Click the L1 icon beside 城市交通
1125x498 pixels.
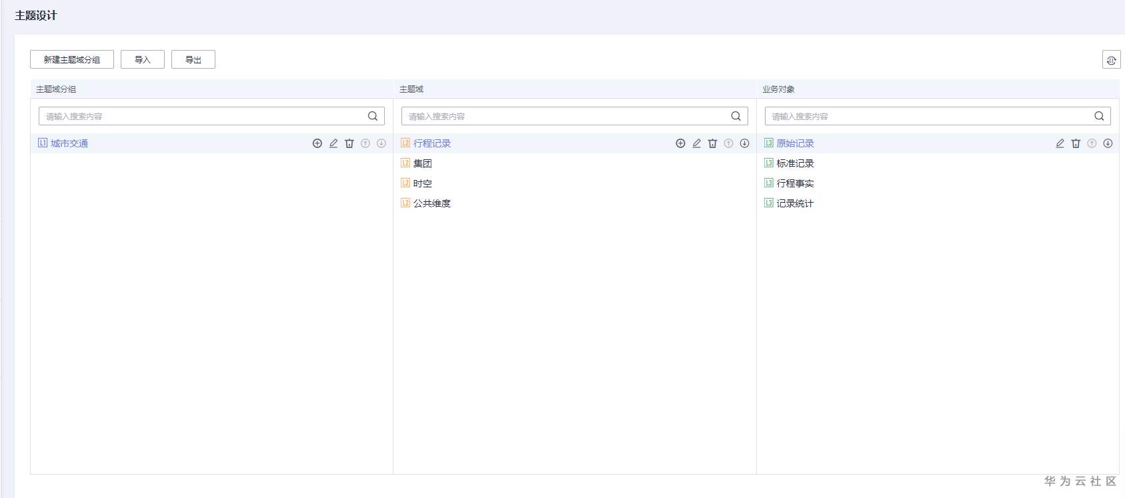click(43, 143)
